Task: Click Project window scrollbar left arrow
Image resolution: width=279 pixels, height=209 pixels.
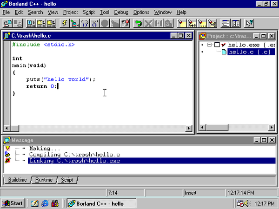Action: 202,127
